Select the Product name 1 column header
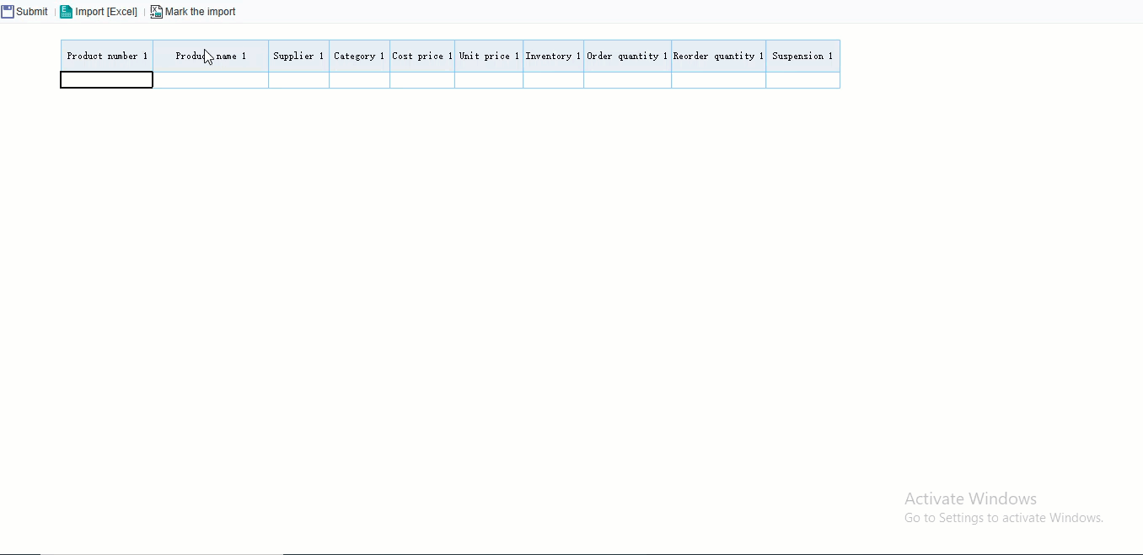 coord(211,56)
